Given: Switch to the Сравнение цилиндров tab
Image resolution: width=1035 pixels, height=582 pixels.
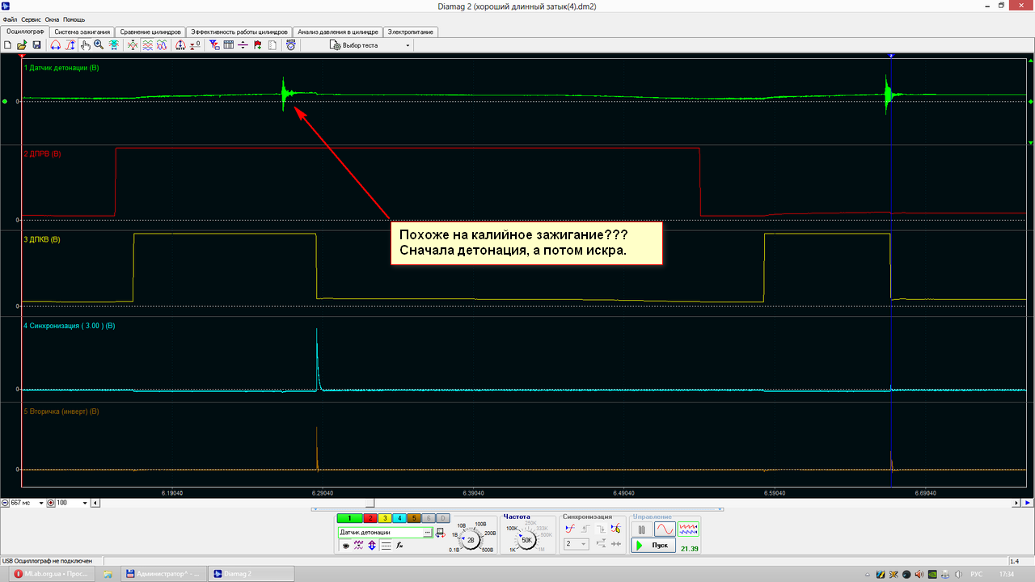Looking at the screenshot, I should [x=151, y=32].
